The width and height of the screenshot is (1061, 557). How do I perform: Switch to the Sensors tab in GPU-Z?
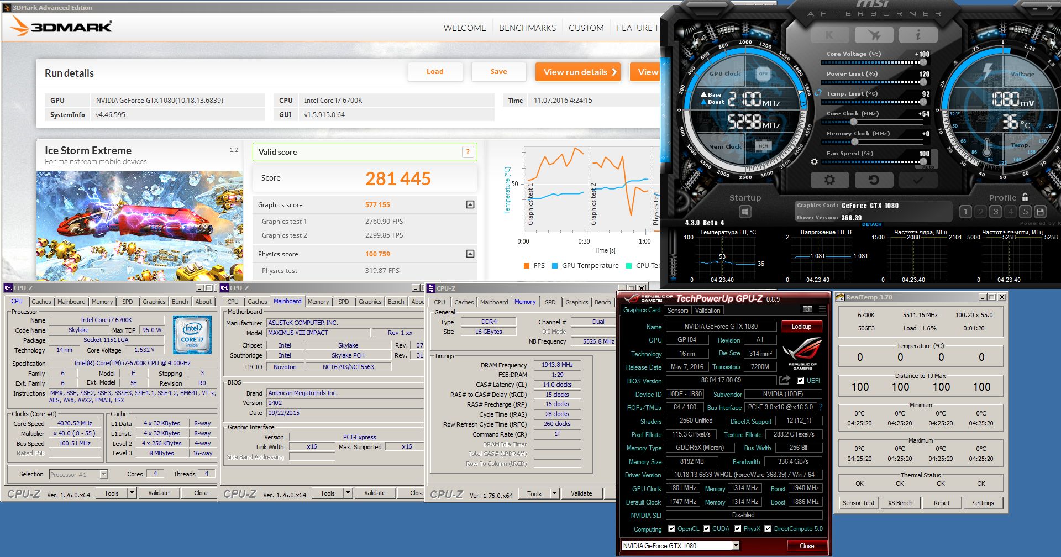(x=677, y=311)
